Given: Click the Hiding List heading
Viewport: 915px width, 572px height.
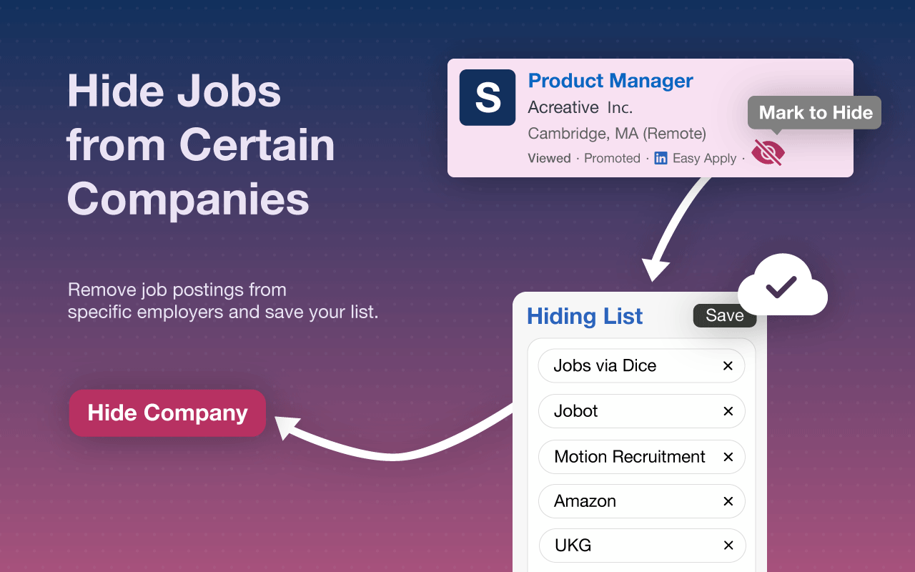Looking at the screenshot, I should pyautogui.click(x=585, y=316).
